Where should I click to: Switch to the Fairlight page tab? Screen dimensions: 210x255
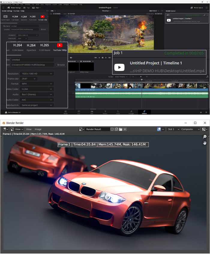[x=131, y=112]
